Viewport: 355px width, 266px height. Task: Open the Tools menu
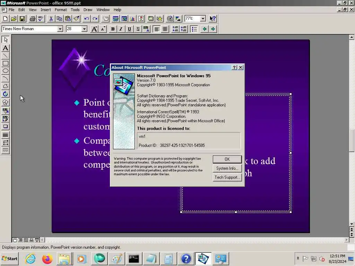75,10
